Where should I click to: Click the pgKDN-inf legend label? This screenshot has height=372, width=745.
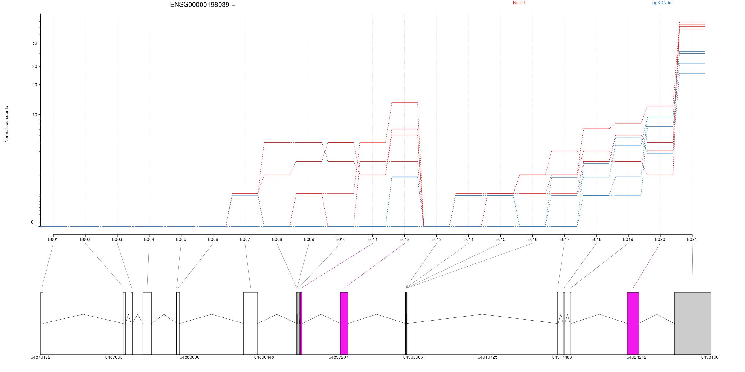[x=662, y=3]
